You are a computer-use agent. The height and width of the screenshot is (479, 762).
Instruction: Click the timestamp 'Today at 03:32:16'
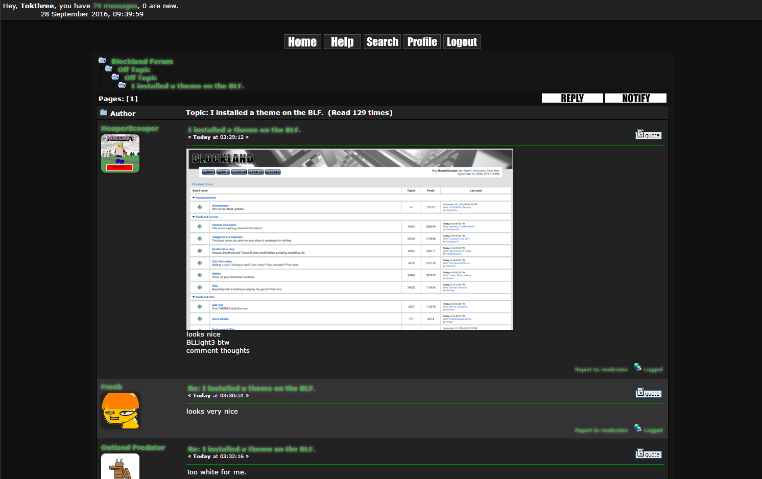coord(218,457)
